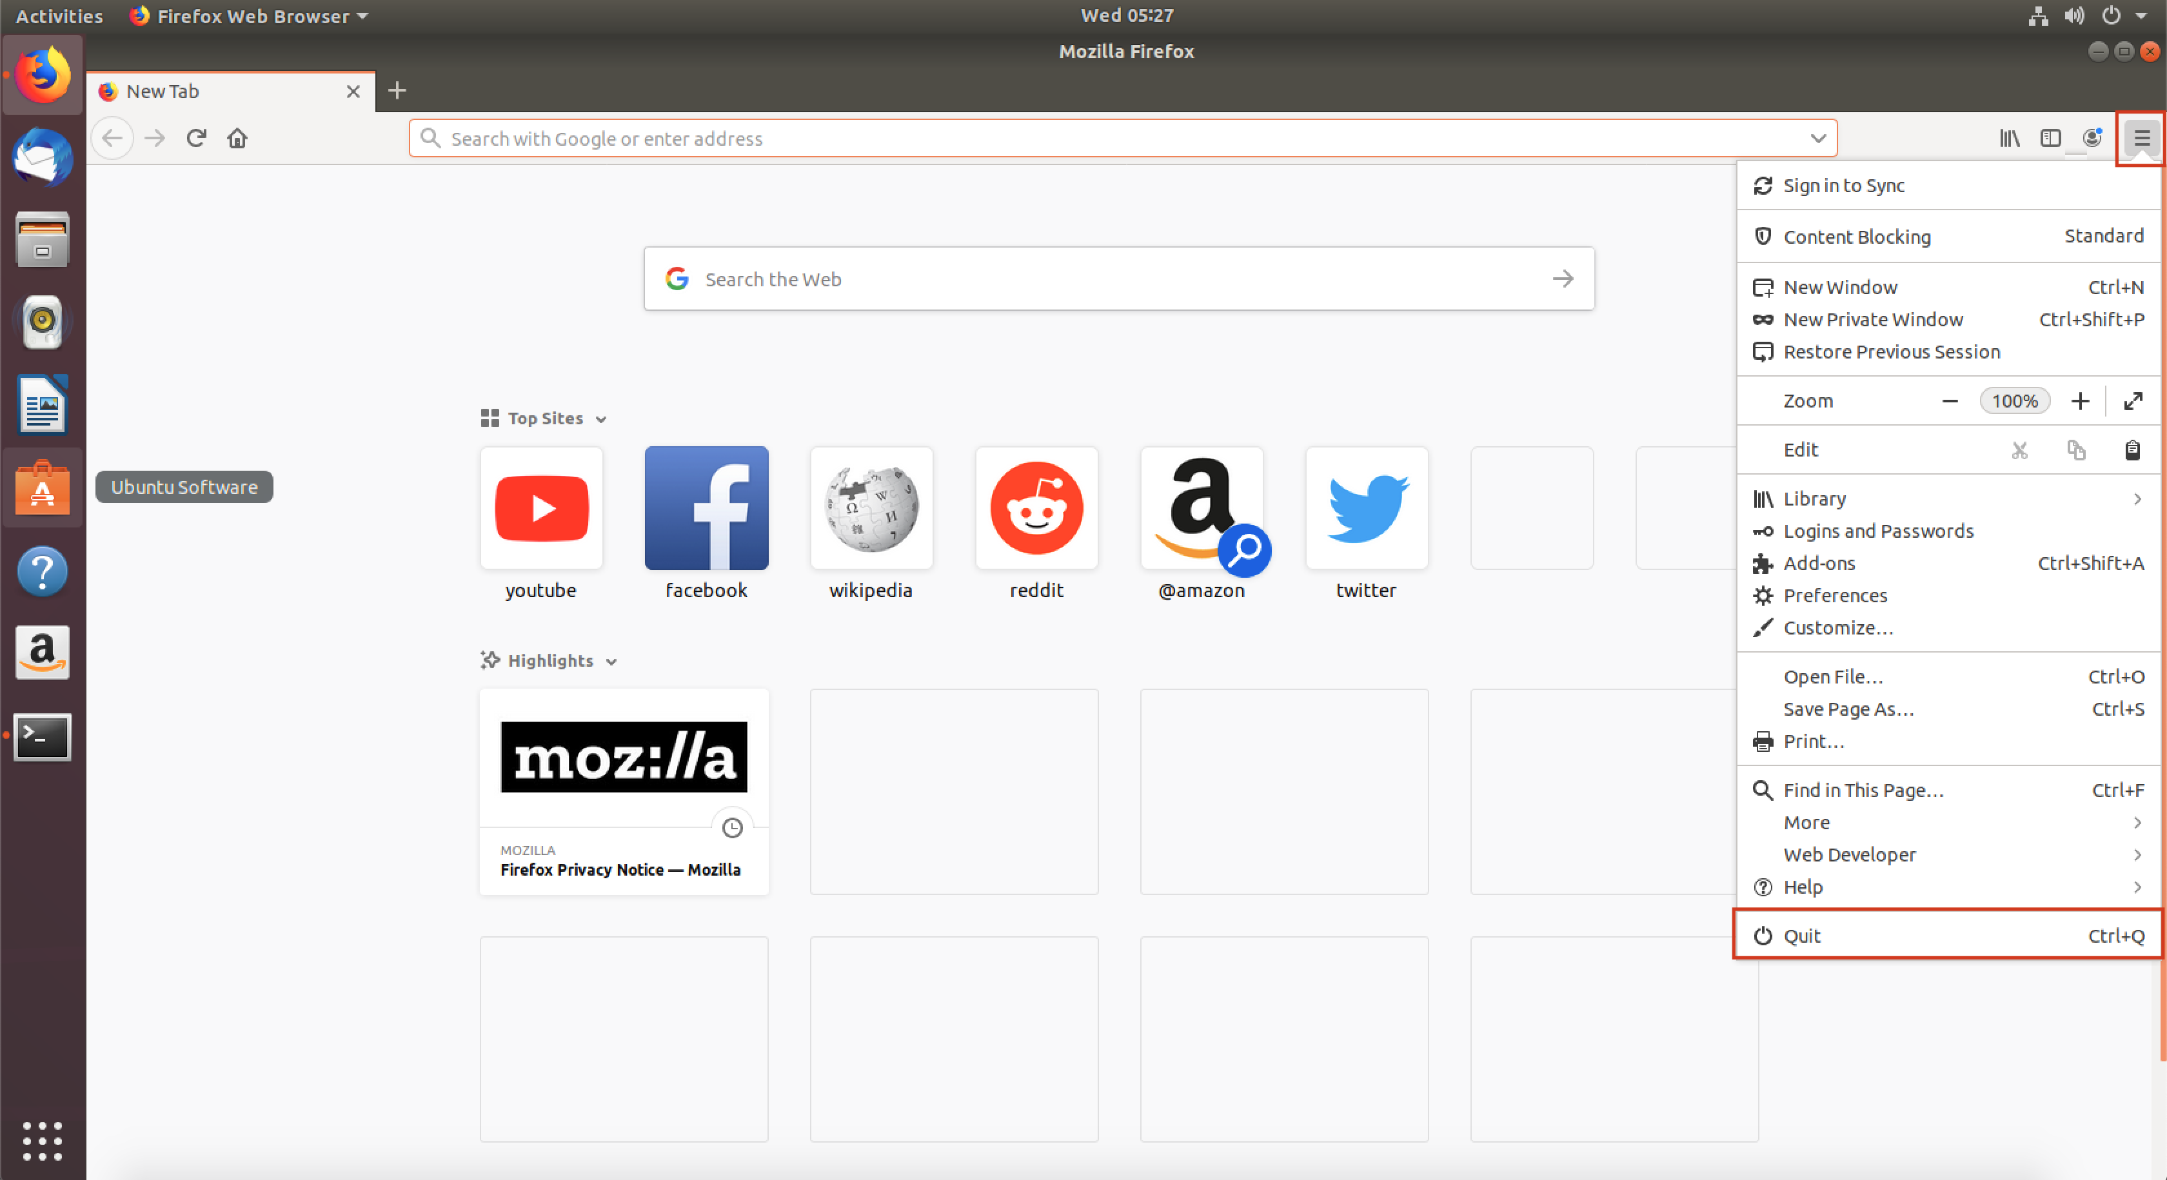Go forward with the forward arrow

155,138
